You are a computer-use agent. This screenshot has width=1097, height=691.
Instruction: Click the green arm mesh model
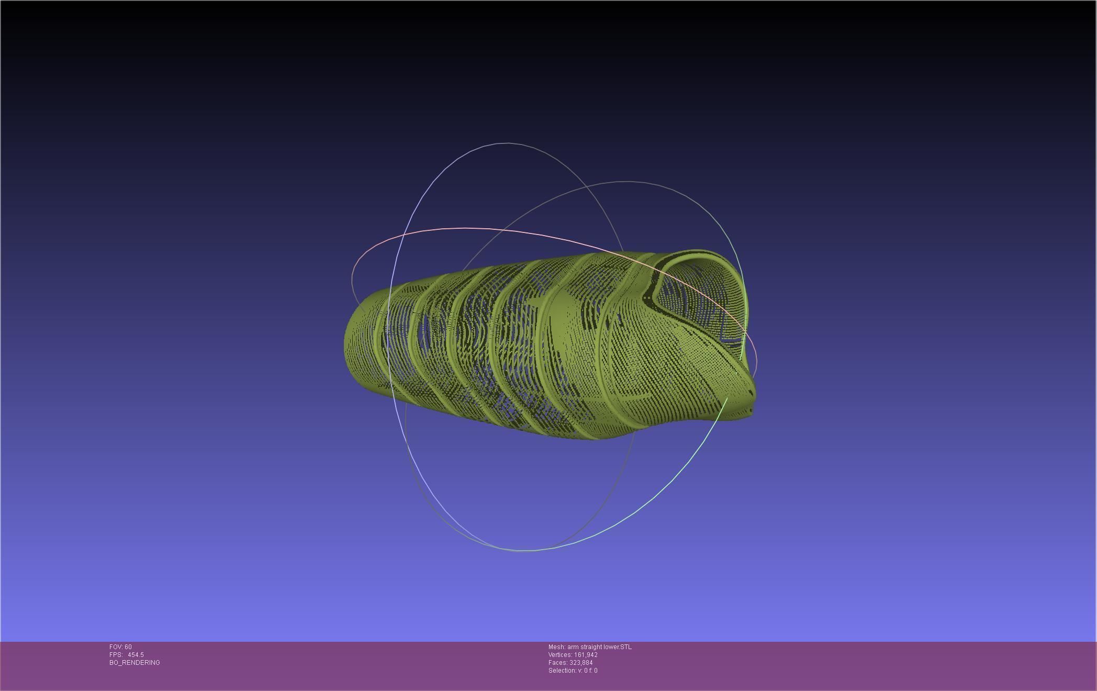click(x=550, y=345)
